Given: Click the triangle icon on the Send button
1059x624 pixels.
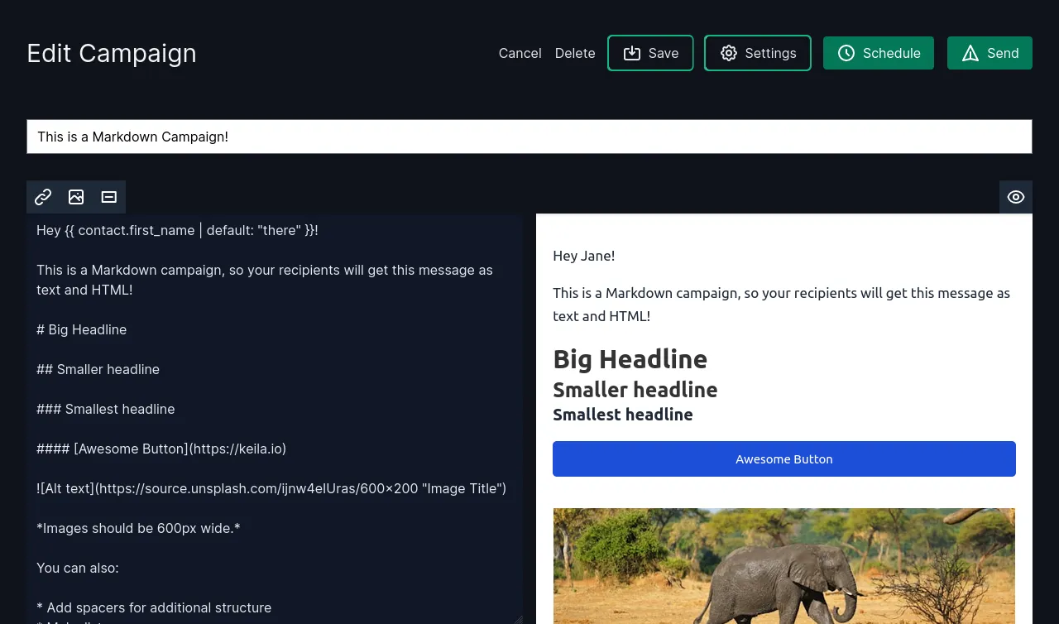Looking at the screenshot, I should [x=970, y=53].
